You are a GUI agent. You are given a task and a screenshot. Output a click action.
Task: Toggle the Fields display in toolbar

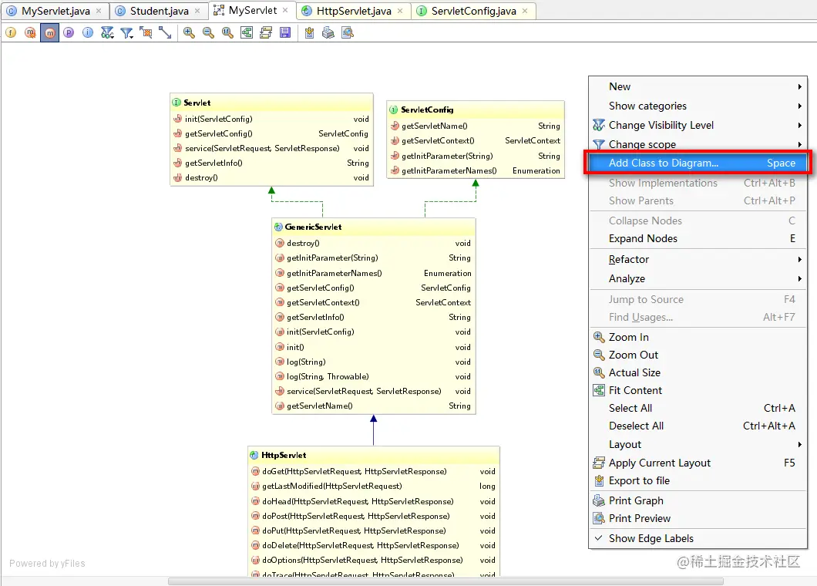(11, 33)
